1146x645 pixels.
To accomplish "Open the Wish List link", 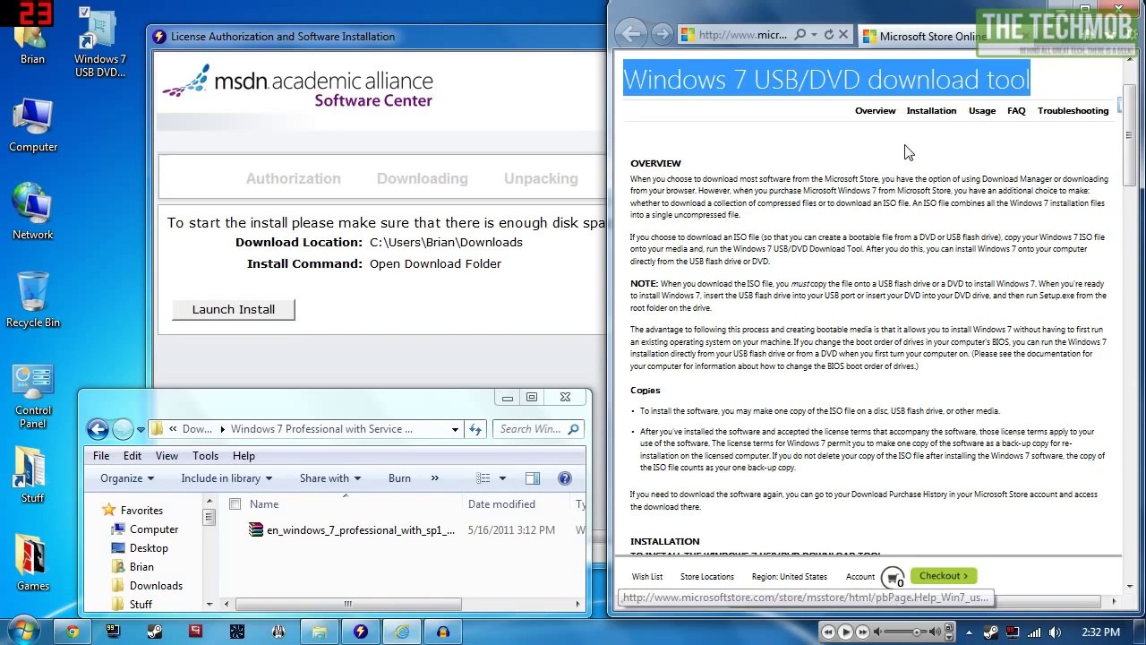I will (x=647, y=577).
